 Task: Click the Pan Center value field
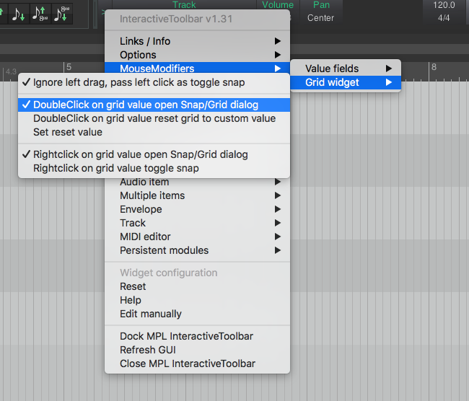[320, 17]
